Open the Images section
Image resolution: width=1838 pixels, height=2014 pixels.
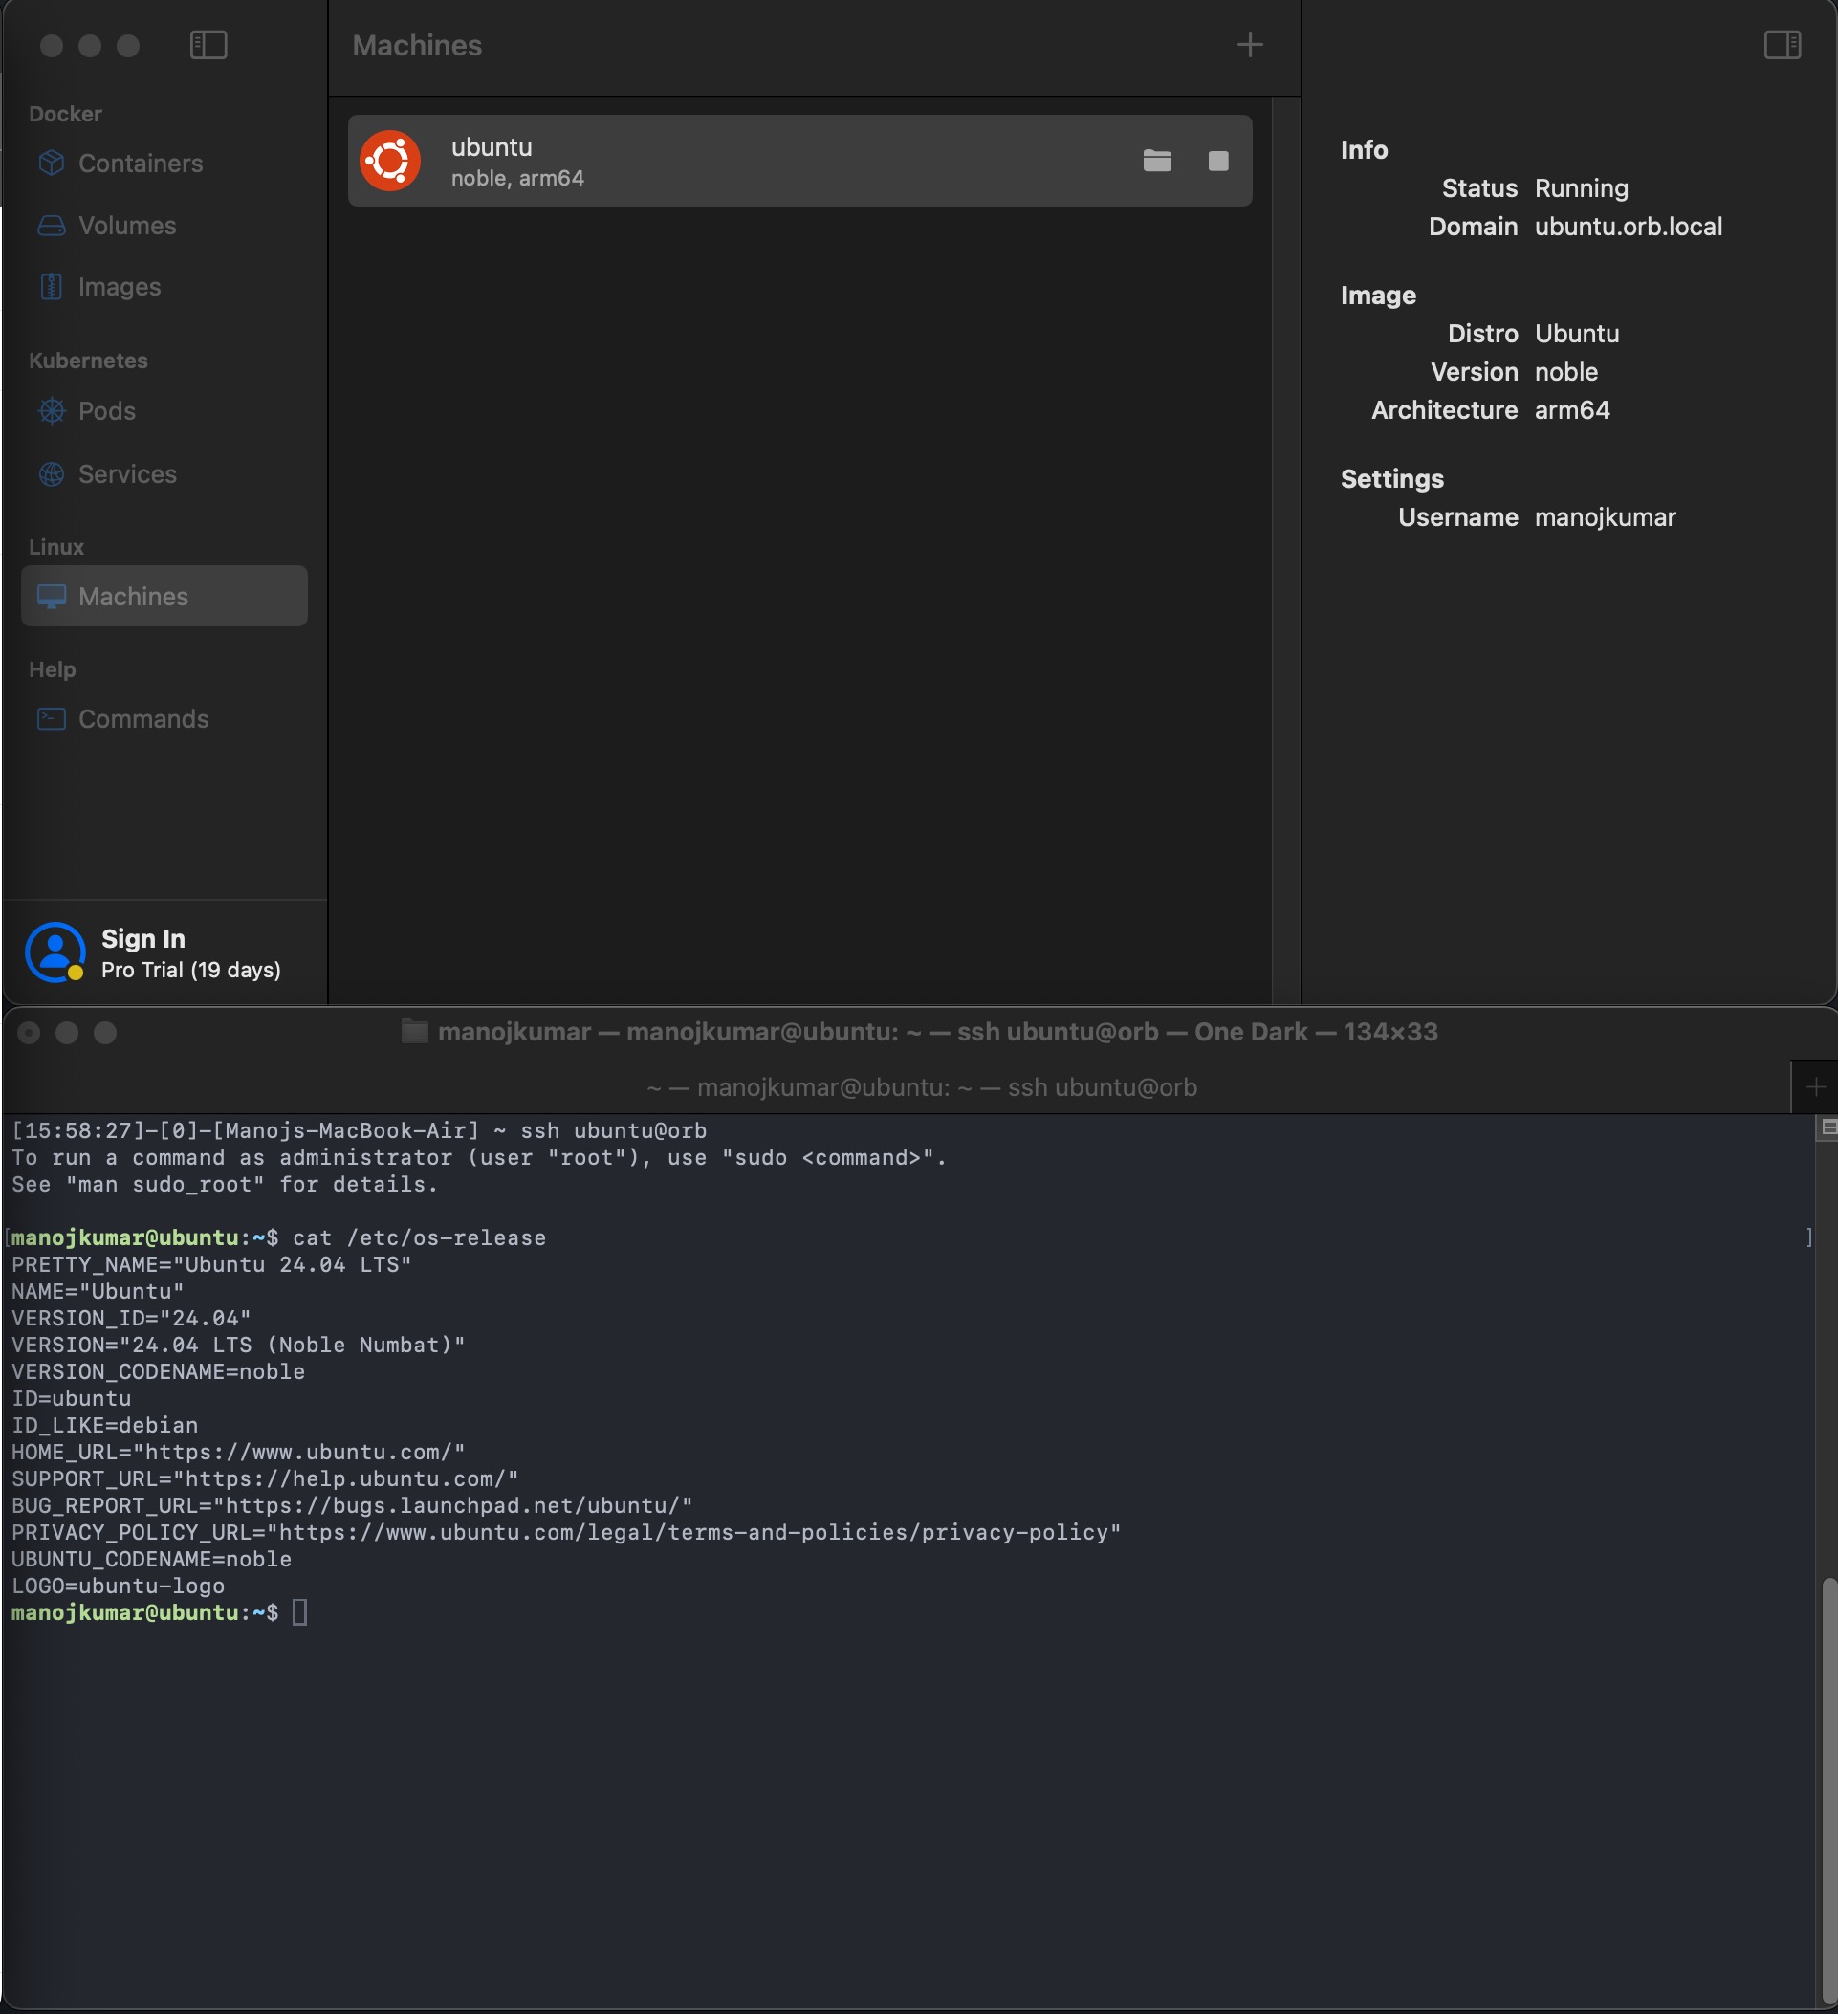119,287
